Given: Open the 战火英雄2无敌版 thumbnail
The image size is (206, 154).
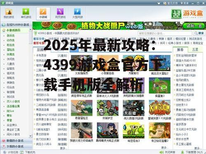Looking at the screenshot, I should (x=133, y=108).
